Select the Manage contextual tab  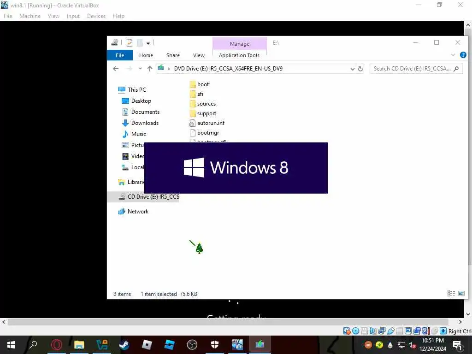pos(240,44)
